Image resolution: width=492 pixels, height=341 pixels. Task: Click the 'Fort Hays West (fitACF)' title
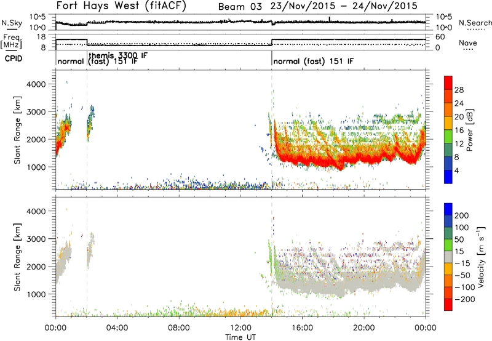pyautogui.click(x=121, y=6)
